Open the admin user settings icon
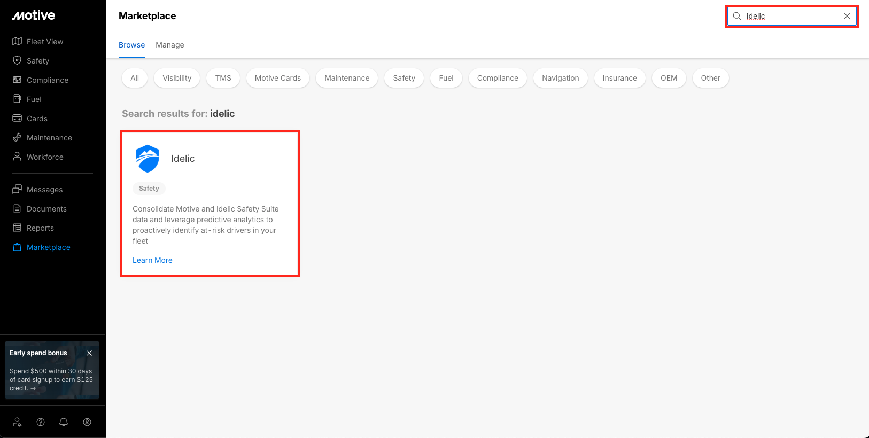Screen dimensions: 869x438 (17, 422)
